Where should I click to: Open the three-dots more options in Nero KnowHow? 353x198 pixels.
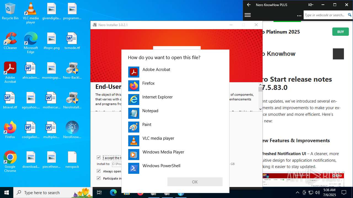tap(299, 16)
